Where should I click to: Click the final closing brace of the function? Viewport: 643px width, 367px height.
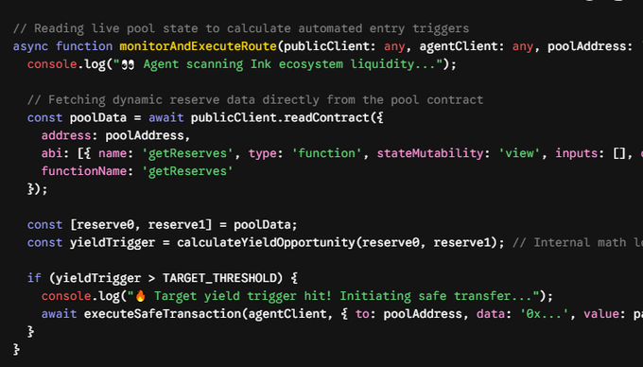click(16, 350)
